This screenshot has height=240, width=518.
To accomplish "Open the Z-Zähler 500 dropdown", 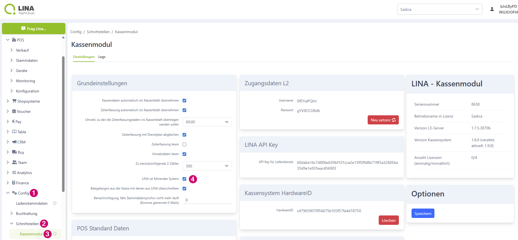I will [207, 166].
